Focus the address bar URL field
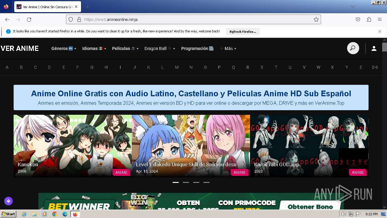 pos(193,19)
